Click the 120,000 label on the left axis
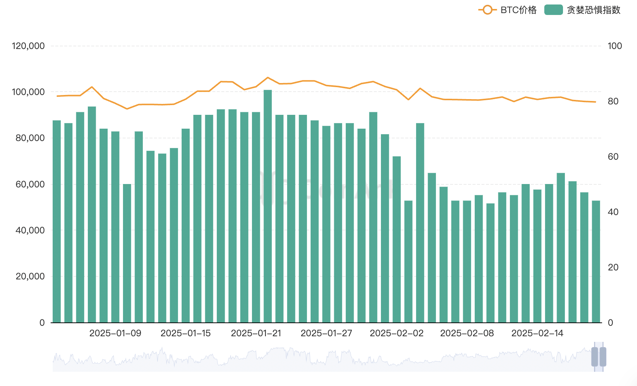 pyautogui.click(x=28, y=46)
